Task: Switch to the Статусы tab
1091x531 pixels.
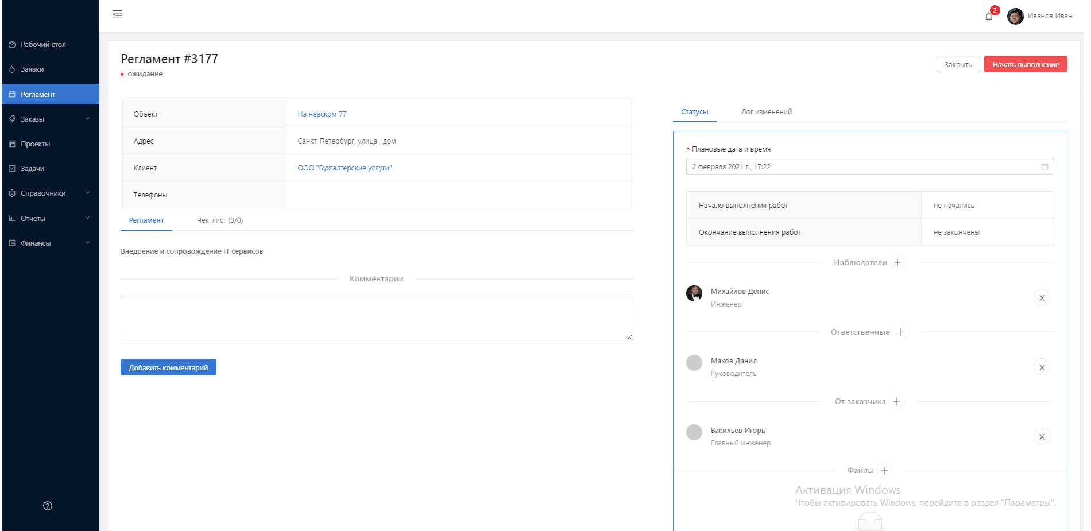Action: pyautogui.click(x=695, y=112)
